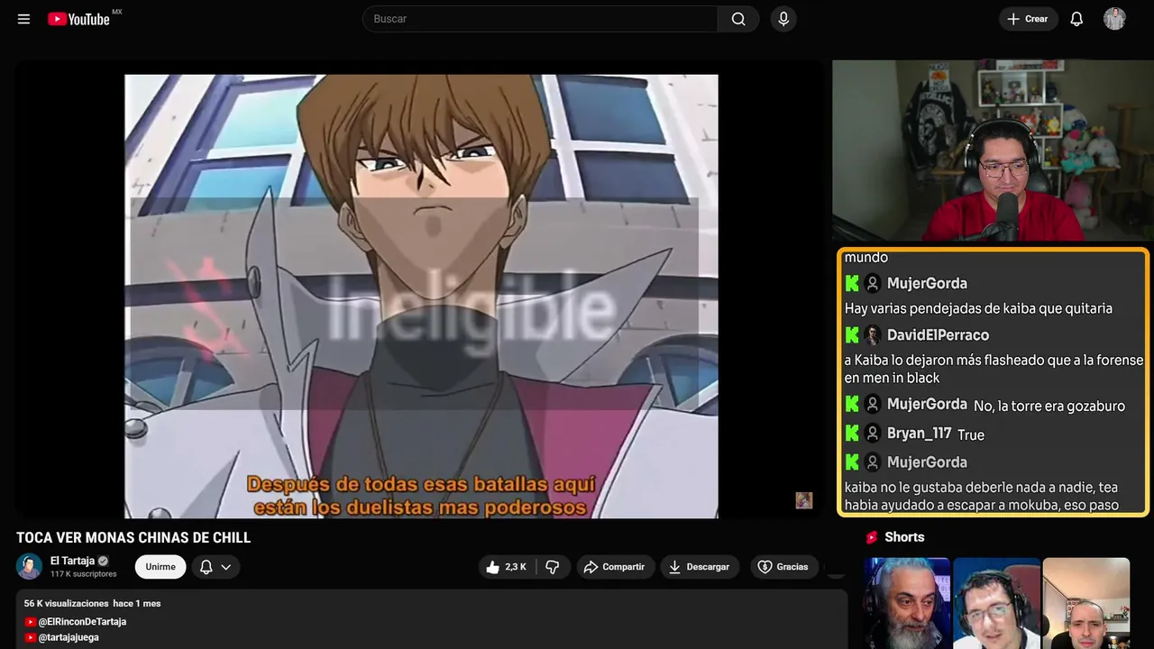
Task: Open the account avatar menu
Action: (1114, 19)
